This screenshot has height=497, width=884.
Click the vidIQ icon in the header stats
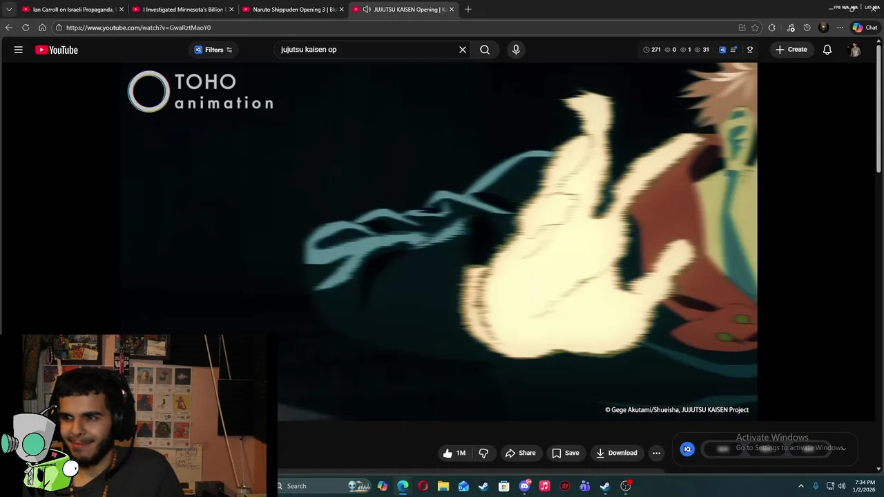pos(722,50)
